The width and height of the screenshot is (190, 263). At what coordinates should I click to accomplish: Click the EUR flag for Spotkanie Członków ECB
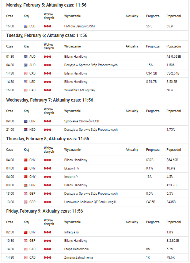[x=26, y=121]
